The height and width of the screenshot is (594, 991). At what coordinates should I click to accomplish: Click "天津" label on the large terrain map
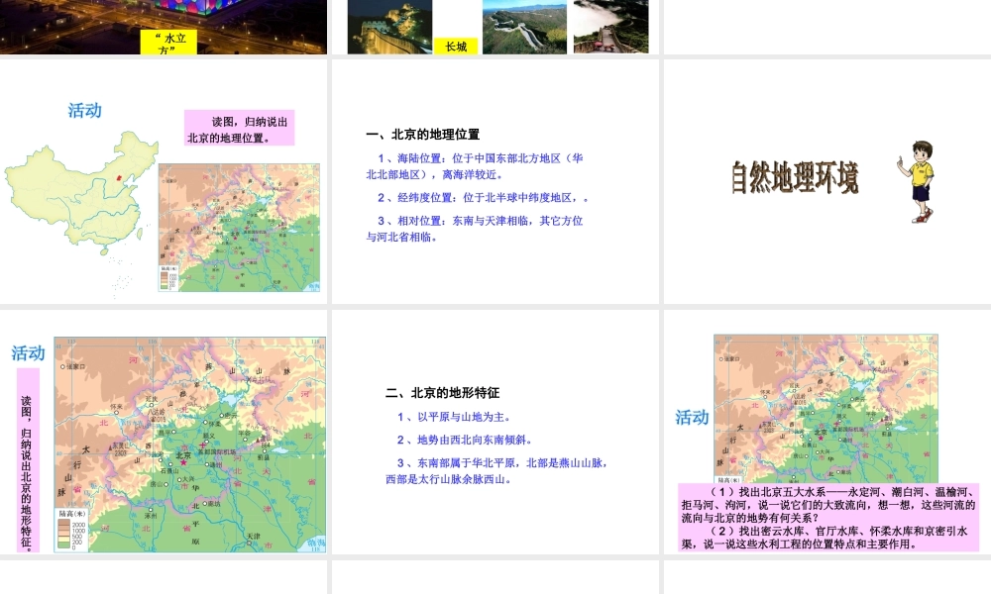253,537
